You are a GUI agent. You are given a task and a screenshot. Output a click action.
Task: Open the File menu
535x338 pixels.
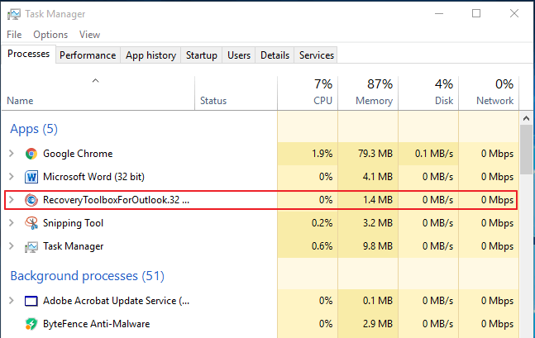pos(14,35)
